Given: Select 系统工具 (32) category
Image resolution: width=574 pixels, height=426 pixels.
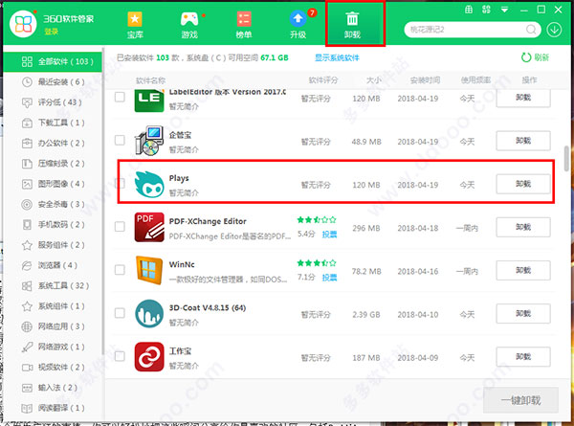Looking at the screenshot, I should click(x=53, y=285).
